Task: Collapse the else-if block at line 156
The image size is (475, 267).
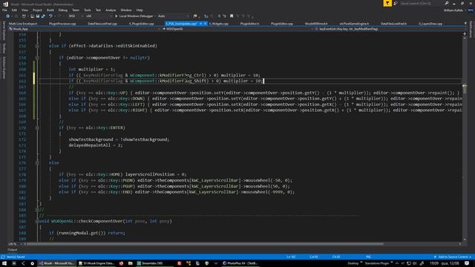Action: pos(37,46)
